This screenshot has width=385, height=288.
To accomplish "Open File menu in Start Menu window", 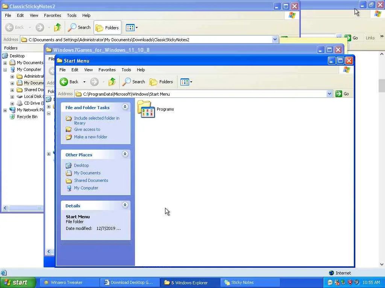I will (62, 70).
